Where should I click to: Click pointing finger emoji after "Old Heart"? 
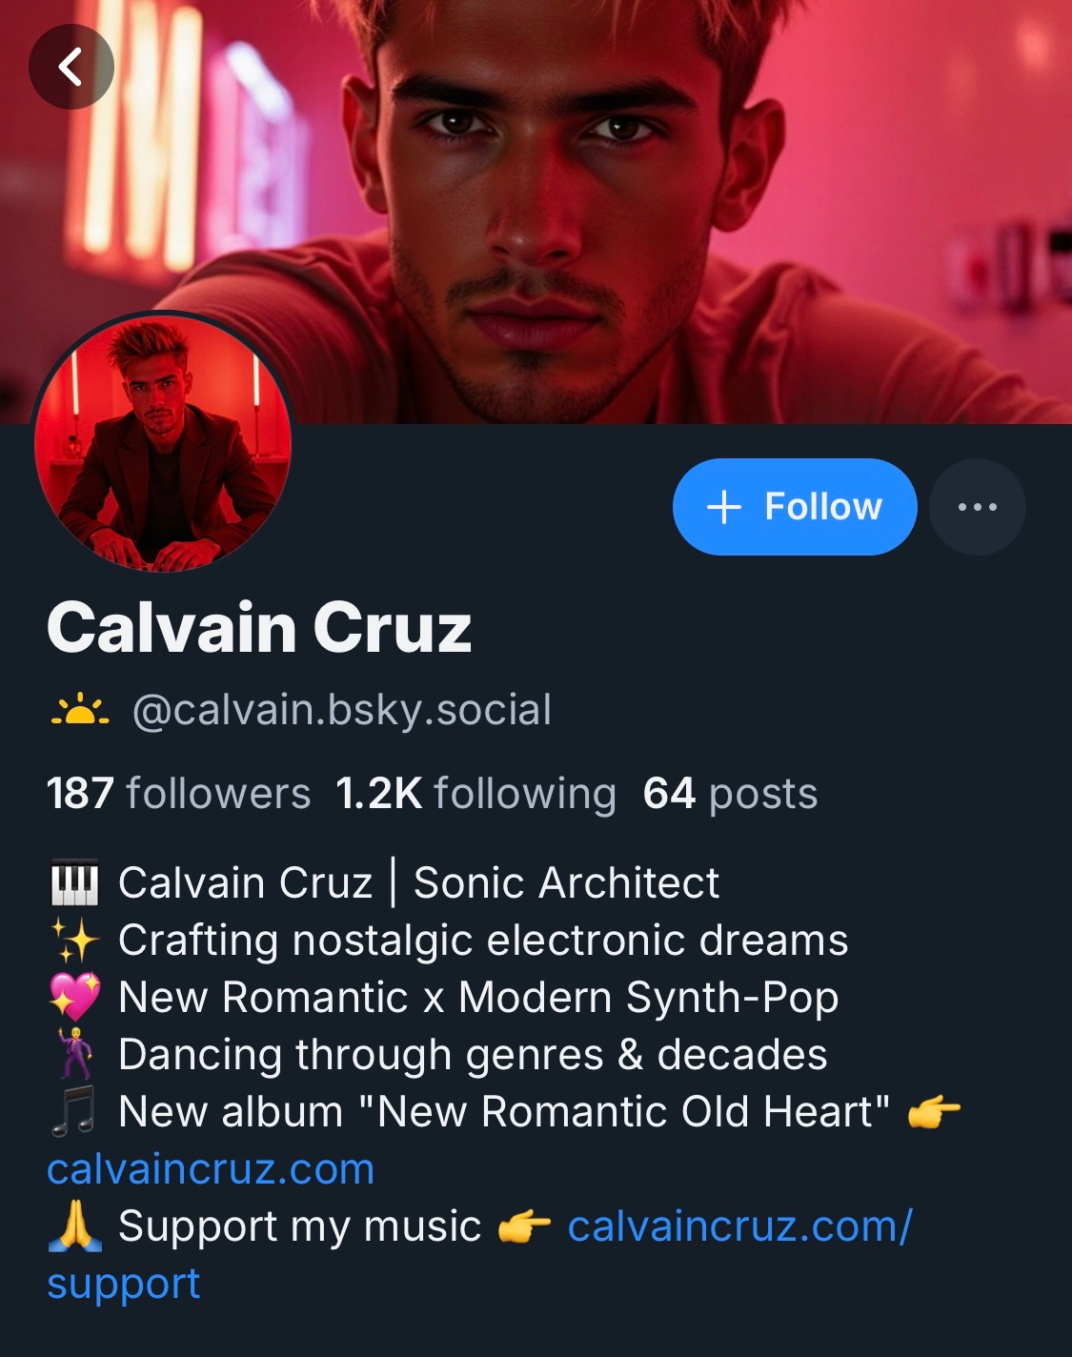point(934,1112)
